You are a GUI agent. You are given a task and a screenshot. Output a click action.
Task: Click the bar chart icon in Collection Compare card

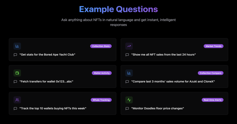(129, 73)
